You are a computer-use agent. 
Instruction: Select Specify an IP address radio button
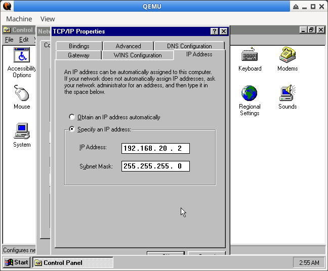coord(72,129)
